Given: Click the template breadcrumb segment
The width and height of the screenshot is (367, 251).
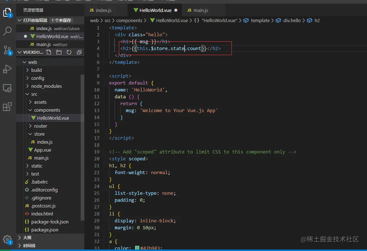Looking at the screenshot, I should (x=257, y=20).
